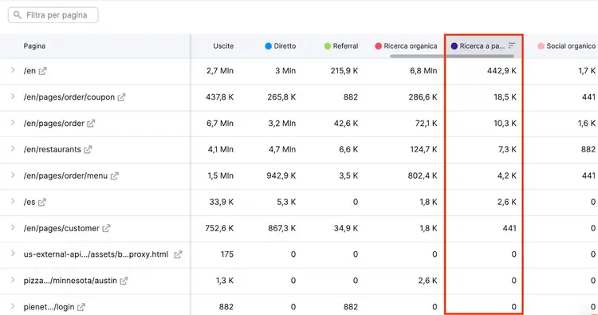
Task: Click the /en/pages/order/menu page link
Action: tap(65, 175)
